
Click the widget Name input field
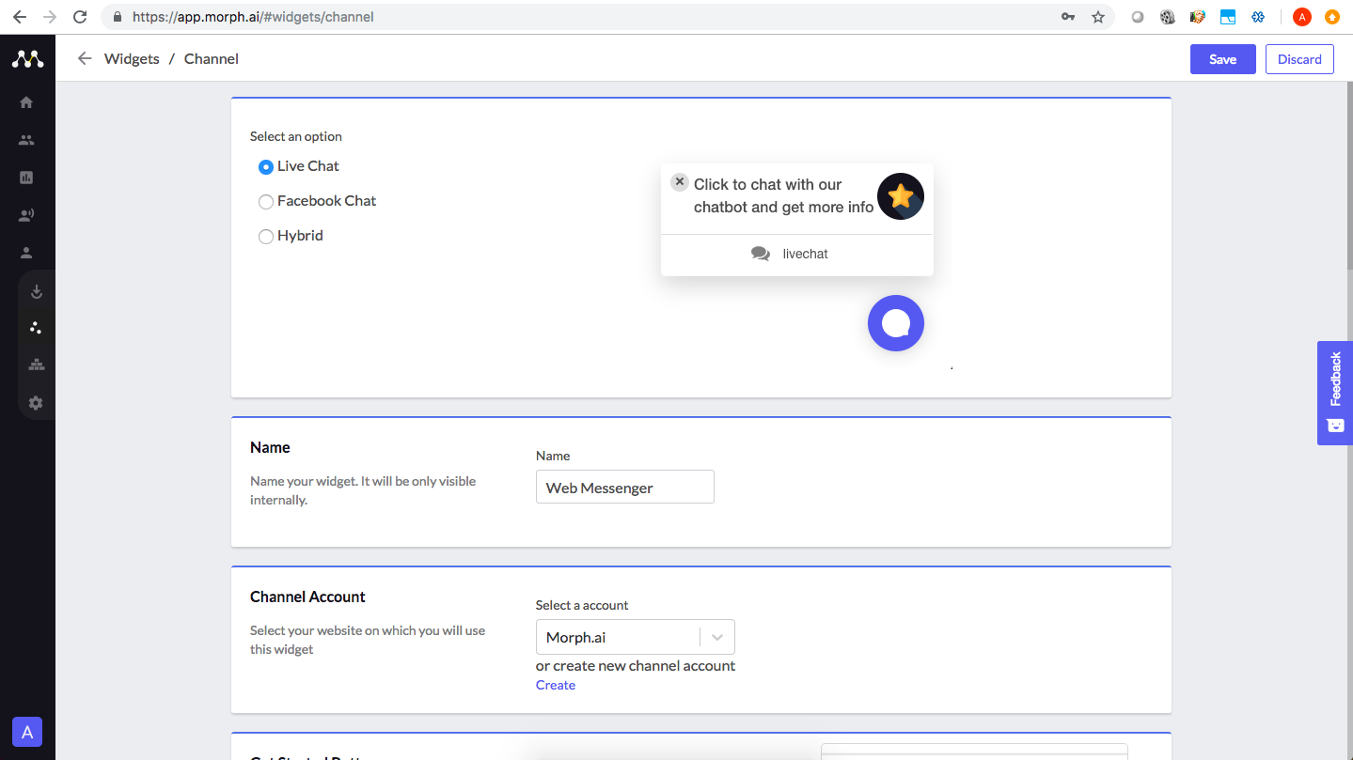(x=625, y=487)
